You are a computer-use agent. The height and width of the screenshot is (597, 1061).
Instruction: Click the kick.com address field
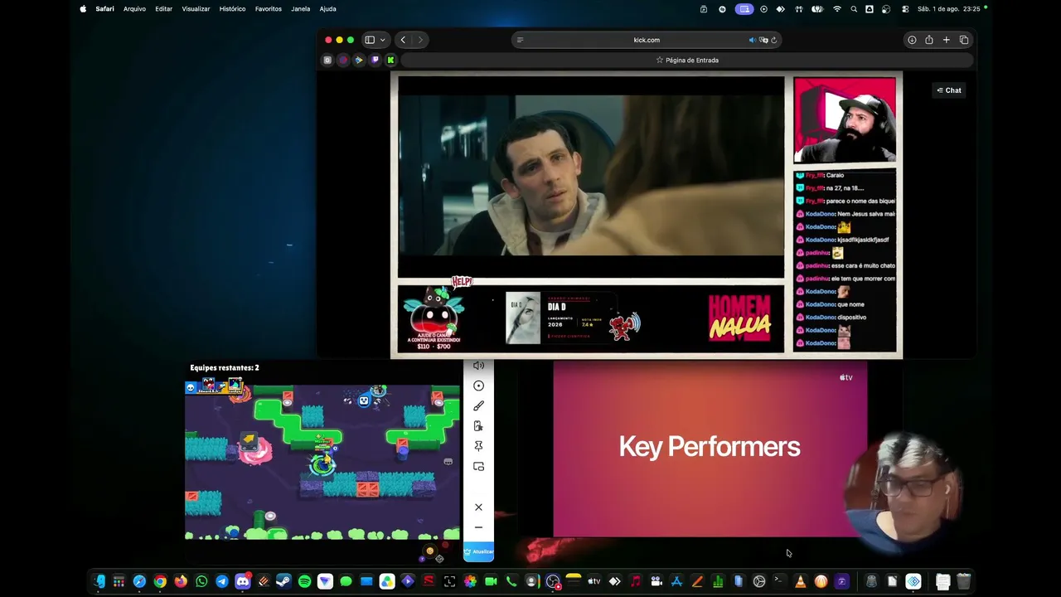coord(647,40)
